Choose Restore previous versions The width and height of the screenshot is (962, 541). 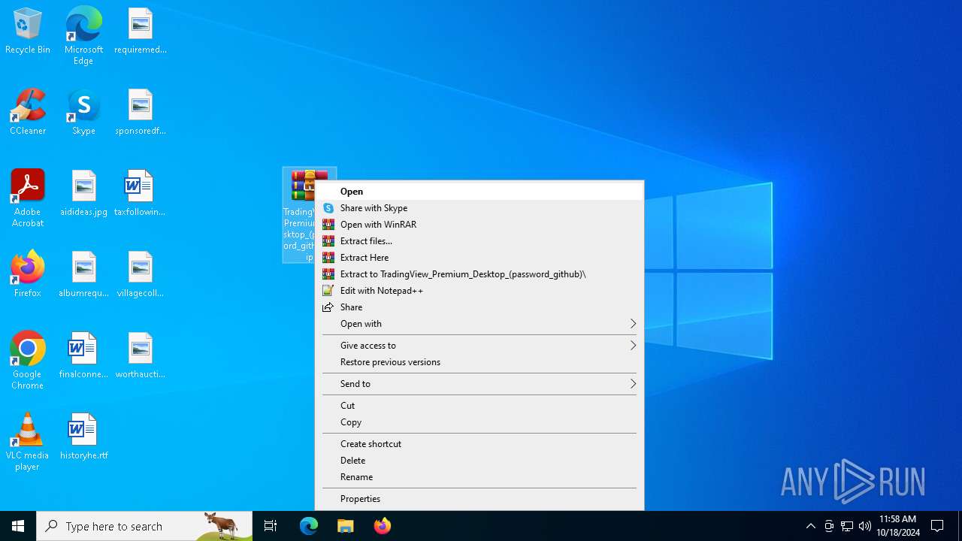coord(479,362)
